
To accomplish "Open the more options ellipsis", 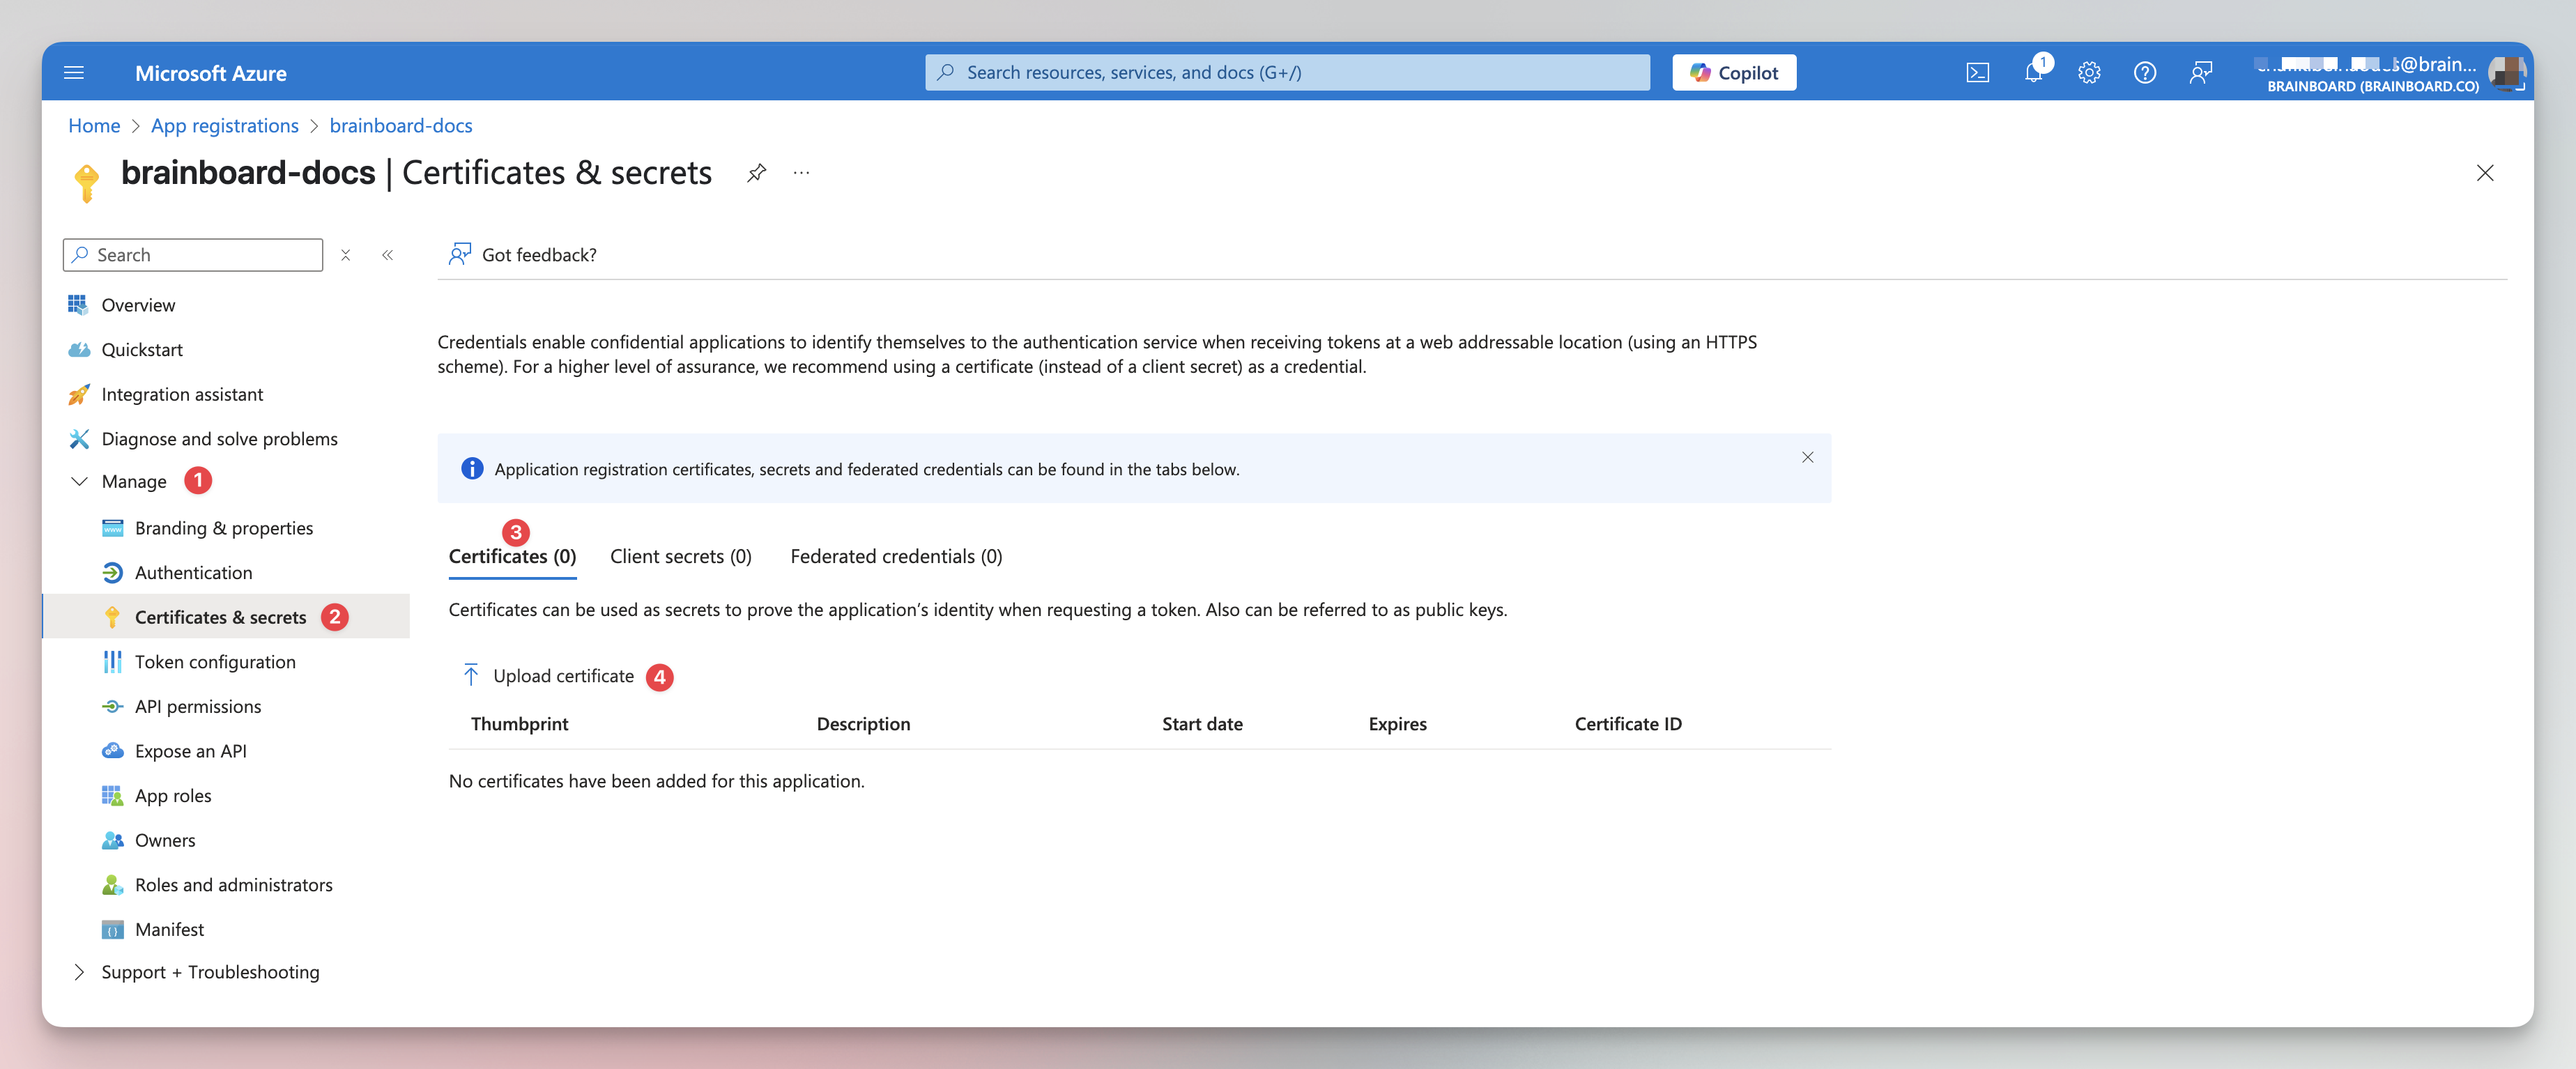I will coord(801,173).
